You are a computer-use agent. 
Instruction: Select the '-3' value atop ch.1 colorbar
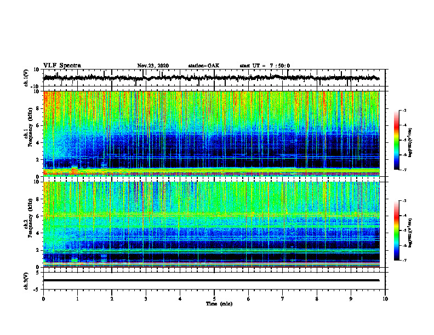404,110
